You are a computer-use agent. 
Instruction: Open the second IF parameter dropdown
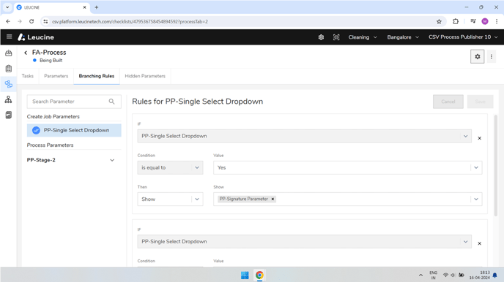pos(305,242)
